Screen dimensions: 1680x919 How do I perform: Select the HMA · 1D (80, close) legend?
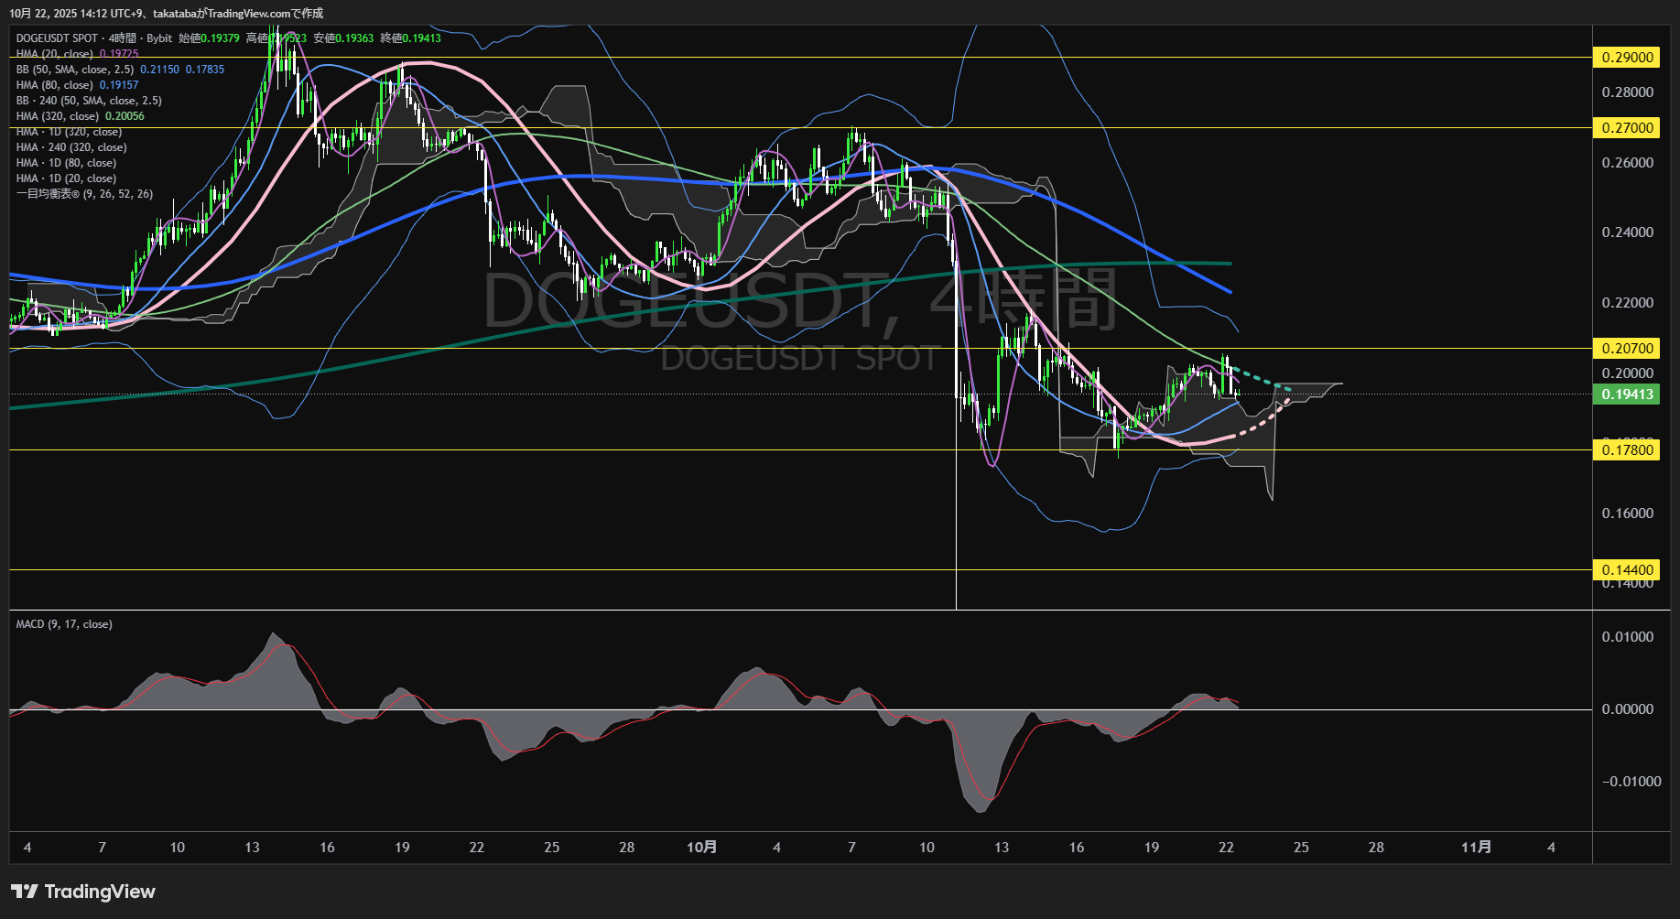click(66, 163)
